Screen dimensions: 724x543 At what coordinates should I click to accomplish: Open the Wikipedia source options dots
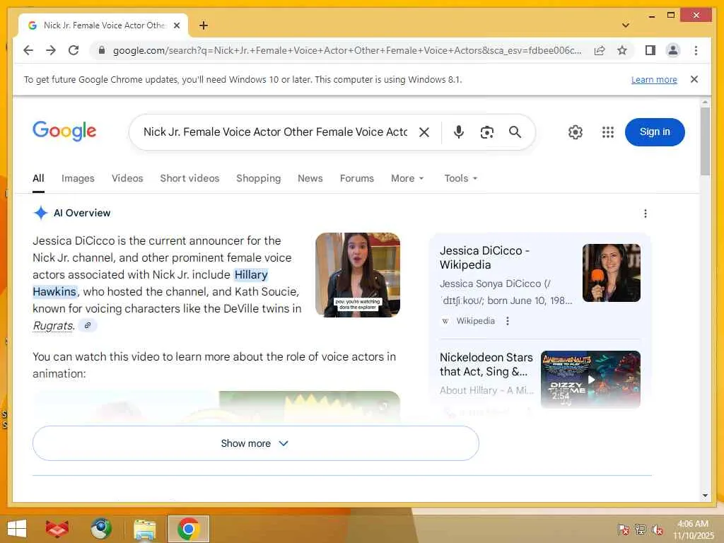point(508,321)
